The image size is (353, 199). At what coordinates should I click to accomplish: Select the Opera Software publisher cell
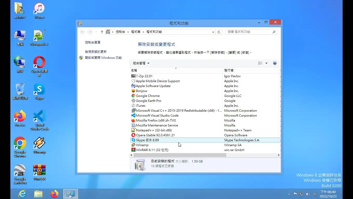click(x=236, y=135)
